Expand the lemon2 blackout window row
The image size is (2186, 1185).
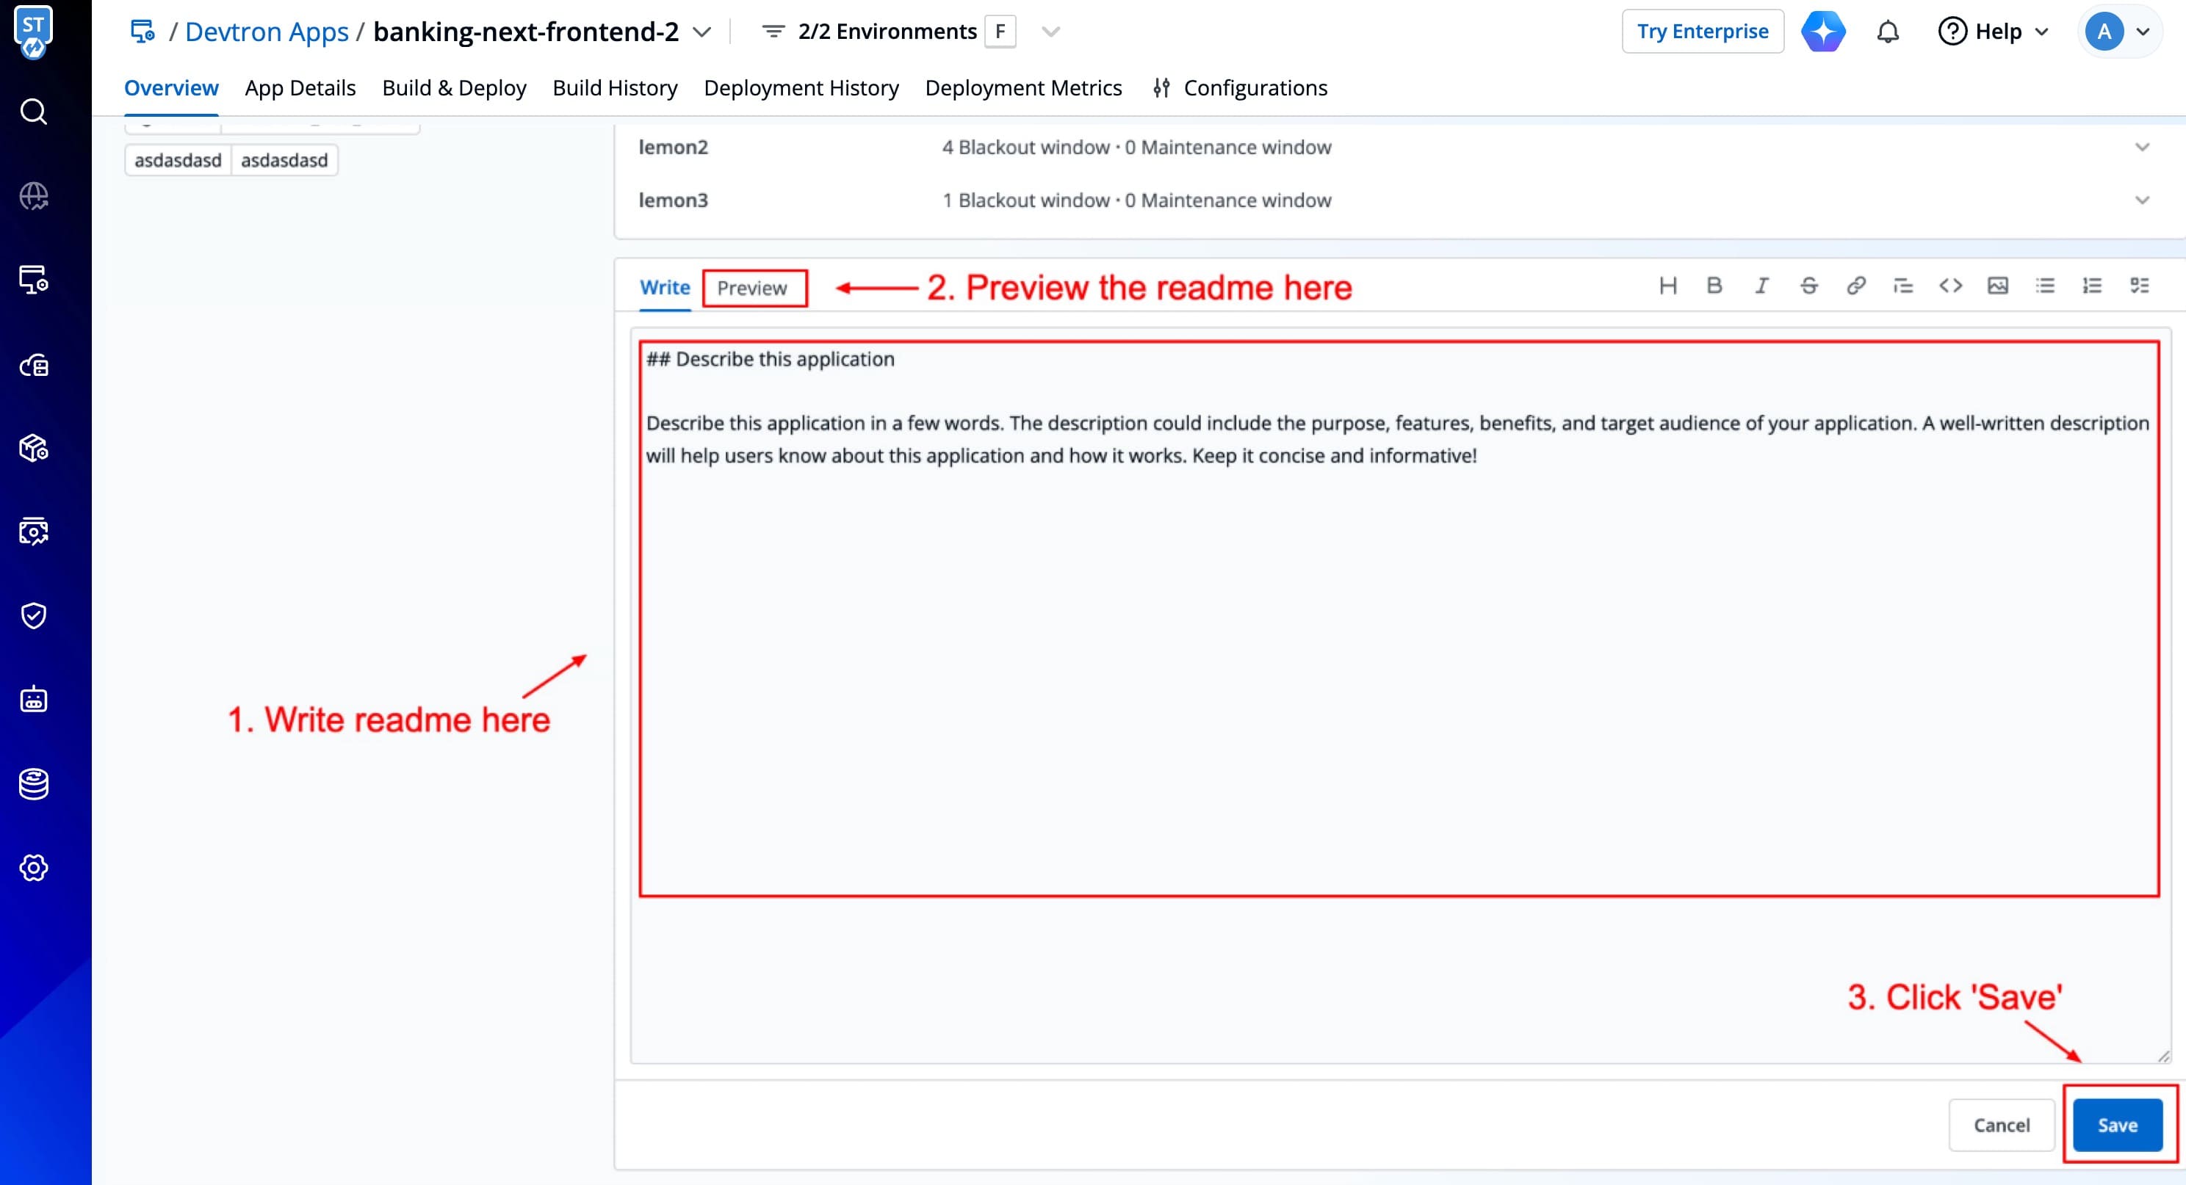[x=2142, y=148]
